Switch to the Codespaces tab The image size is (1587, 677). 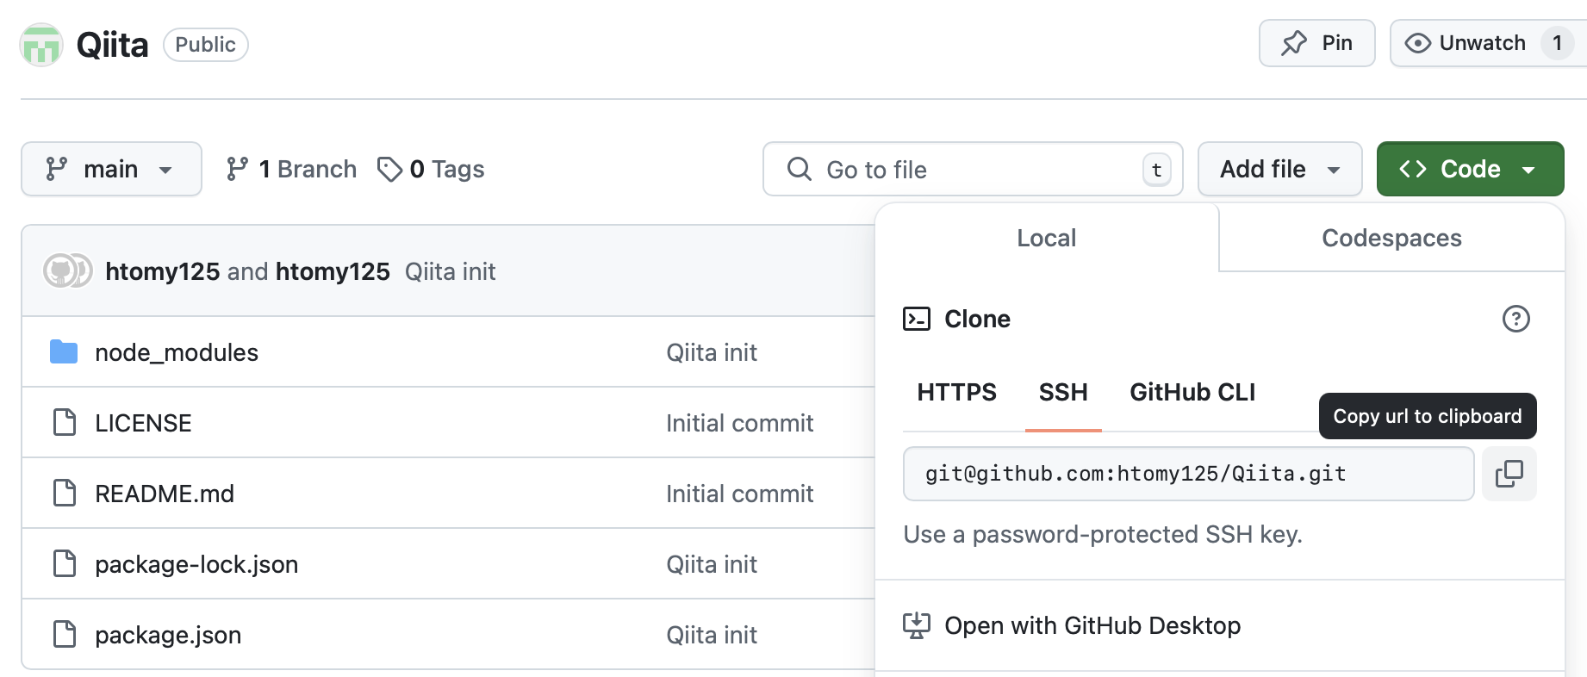pos(1391,238)
